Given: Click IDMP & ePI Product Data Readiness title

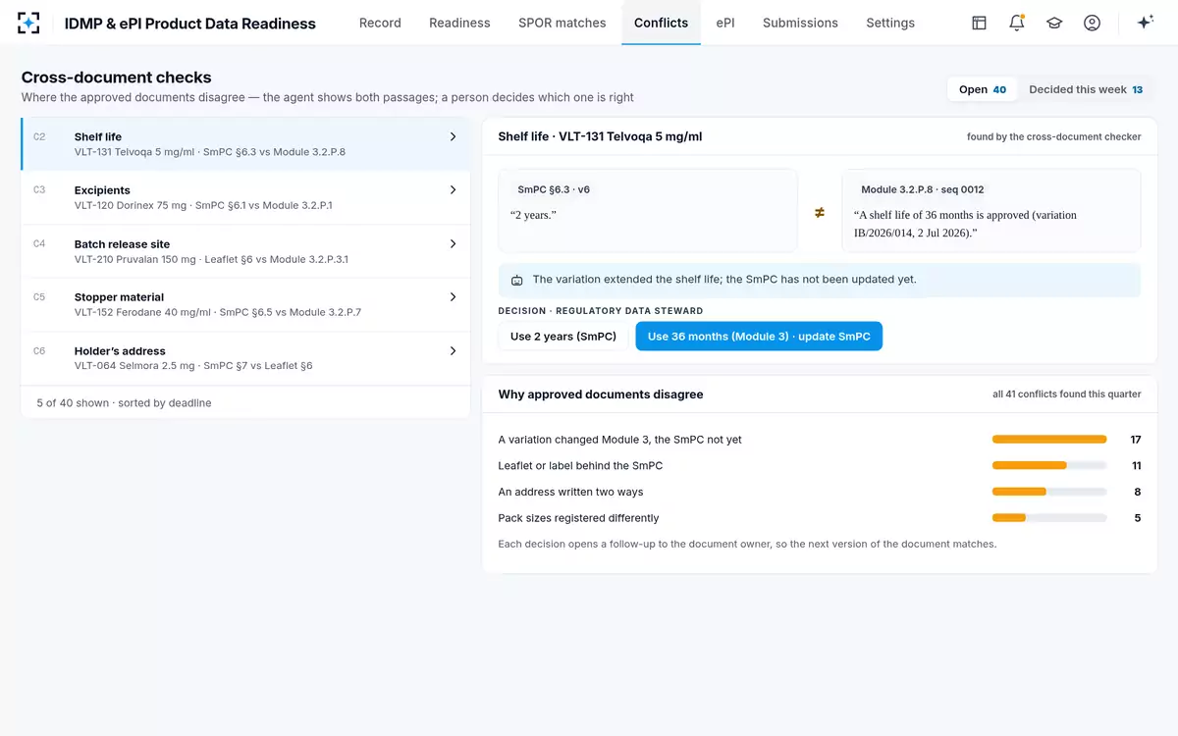Looking at the screenshot, I should (x=190, y=24).
